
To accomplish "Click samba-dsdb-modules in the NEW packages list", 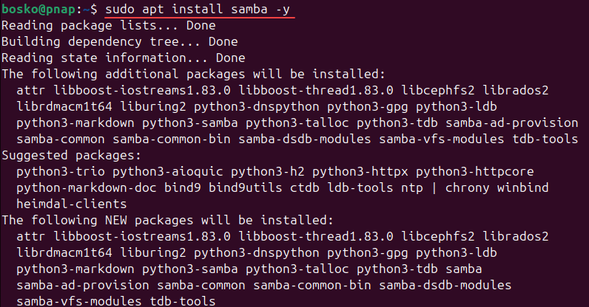I will (x=445, y=286).
